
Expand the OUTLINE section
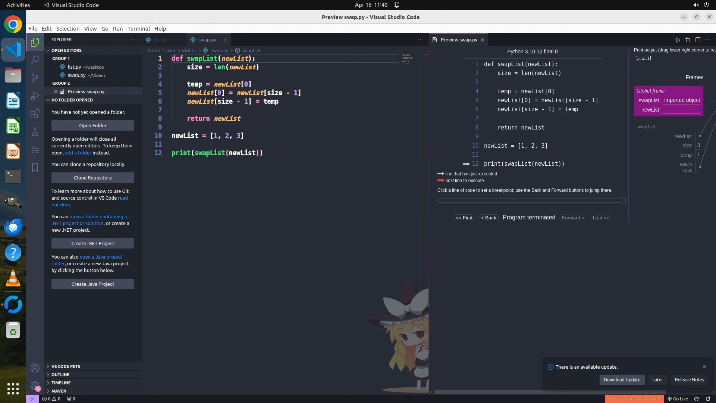coord(60,375)
